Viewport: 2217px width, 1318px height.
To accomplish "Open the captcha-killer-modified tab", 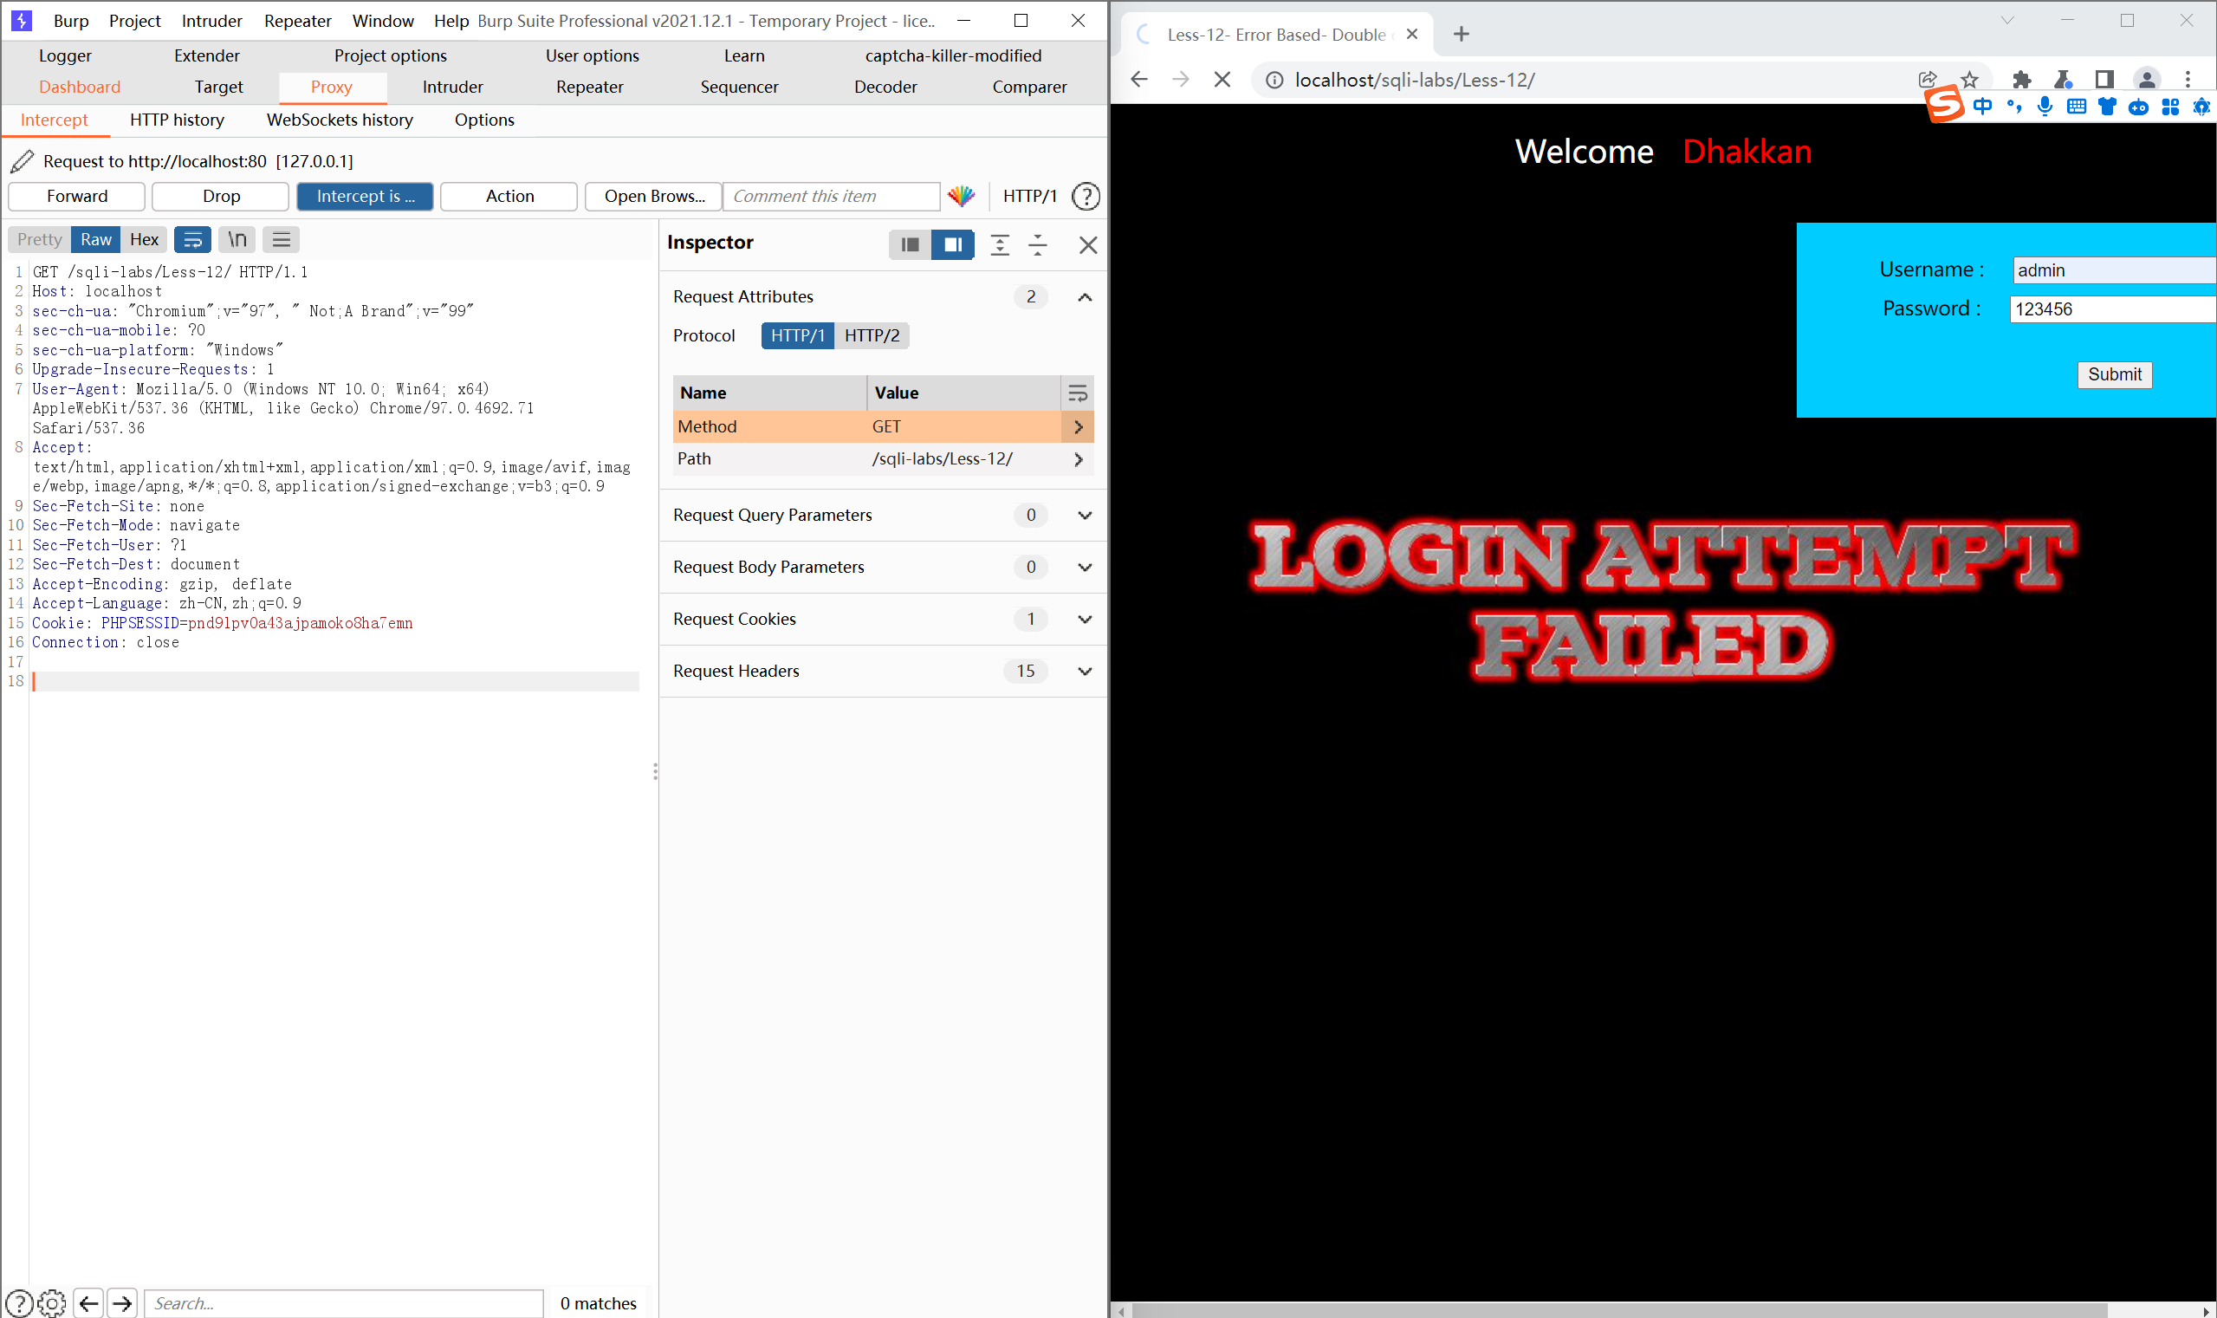I will (953, 56).
